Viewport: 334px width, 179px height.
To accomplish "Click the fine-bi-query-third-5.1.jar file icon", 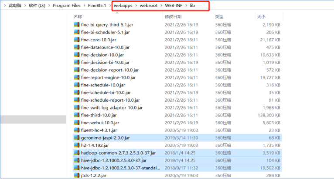I will pyautogui.click(x=77, y=25).
